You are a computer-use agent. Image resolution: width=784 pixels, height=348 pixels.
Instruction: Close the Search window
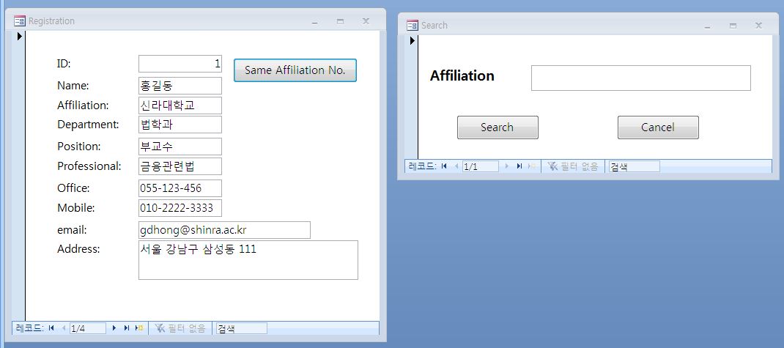tap(758, 26)
